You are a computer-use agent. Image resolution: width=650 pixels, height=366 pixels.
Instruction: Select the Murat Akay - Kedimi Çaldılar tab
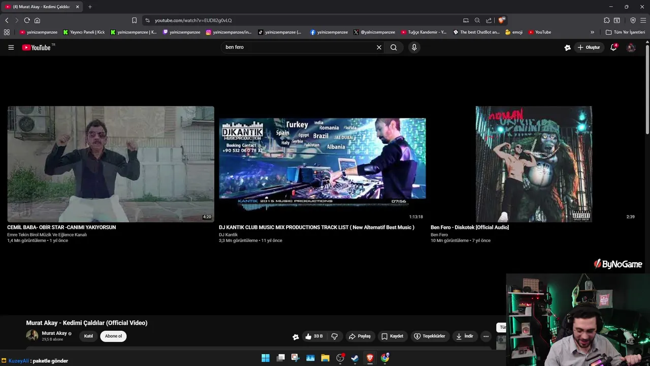[x=42, y=7]
